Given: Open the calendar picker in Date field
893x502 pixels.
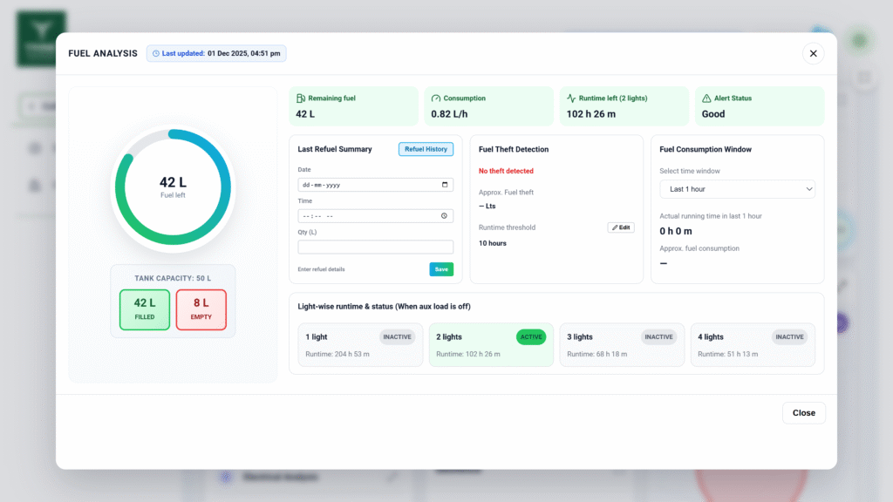Looking at the screenshot, I should [x=445, y=185].
